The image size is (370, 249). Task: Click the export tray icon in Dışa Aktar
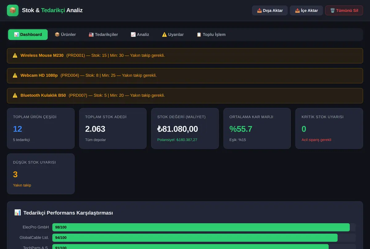tap(259, 11)
